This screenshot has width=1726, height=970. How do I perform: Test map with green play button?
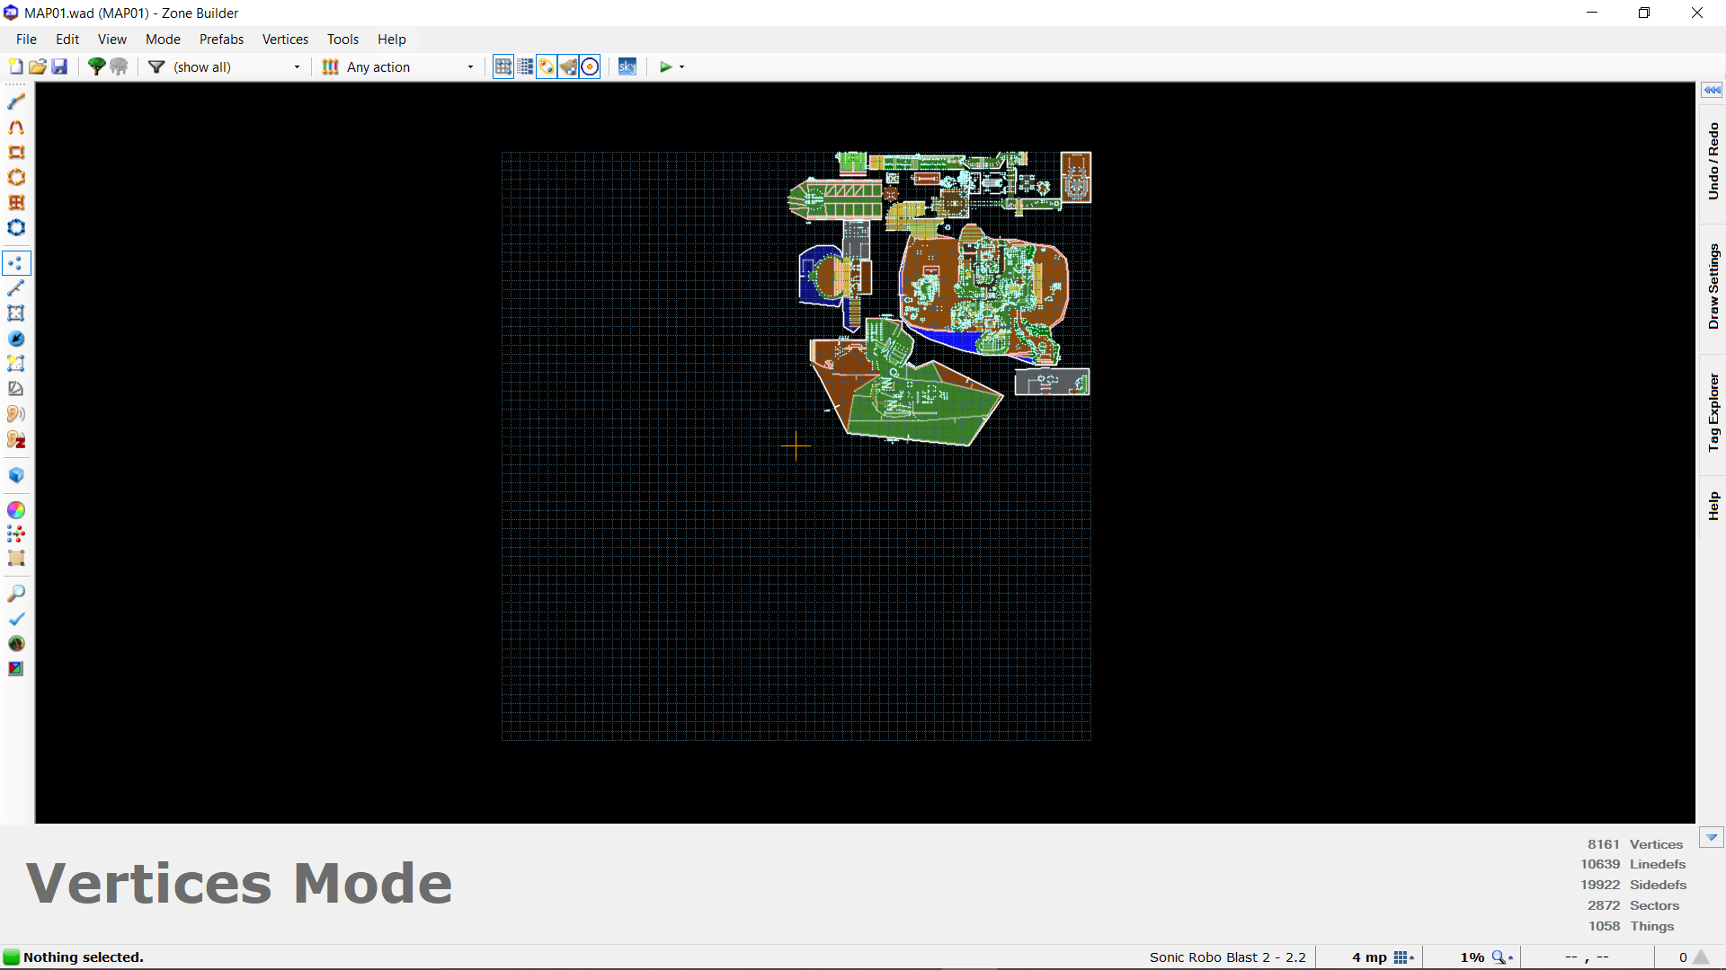(666, 66)
